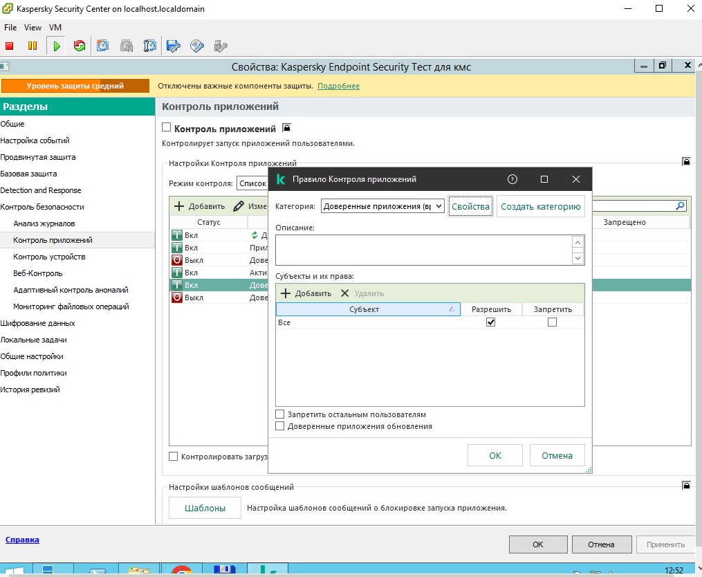The image size is (702, 577).
Task: Check Запретить остальным пользователям option
Action: click(280, 414)
